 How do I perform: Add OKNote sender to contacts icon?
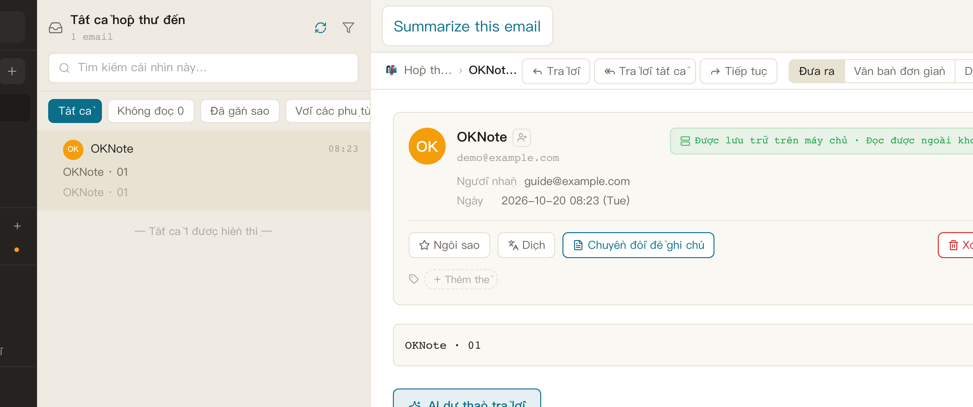tap(522, 137)
